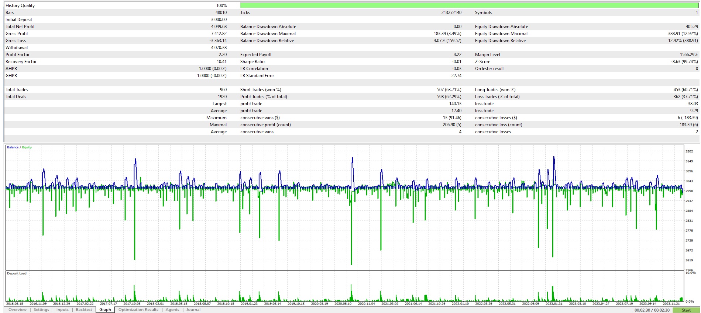Select the Recovery Factor value 10.41

(221, 62)
